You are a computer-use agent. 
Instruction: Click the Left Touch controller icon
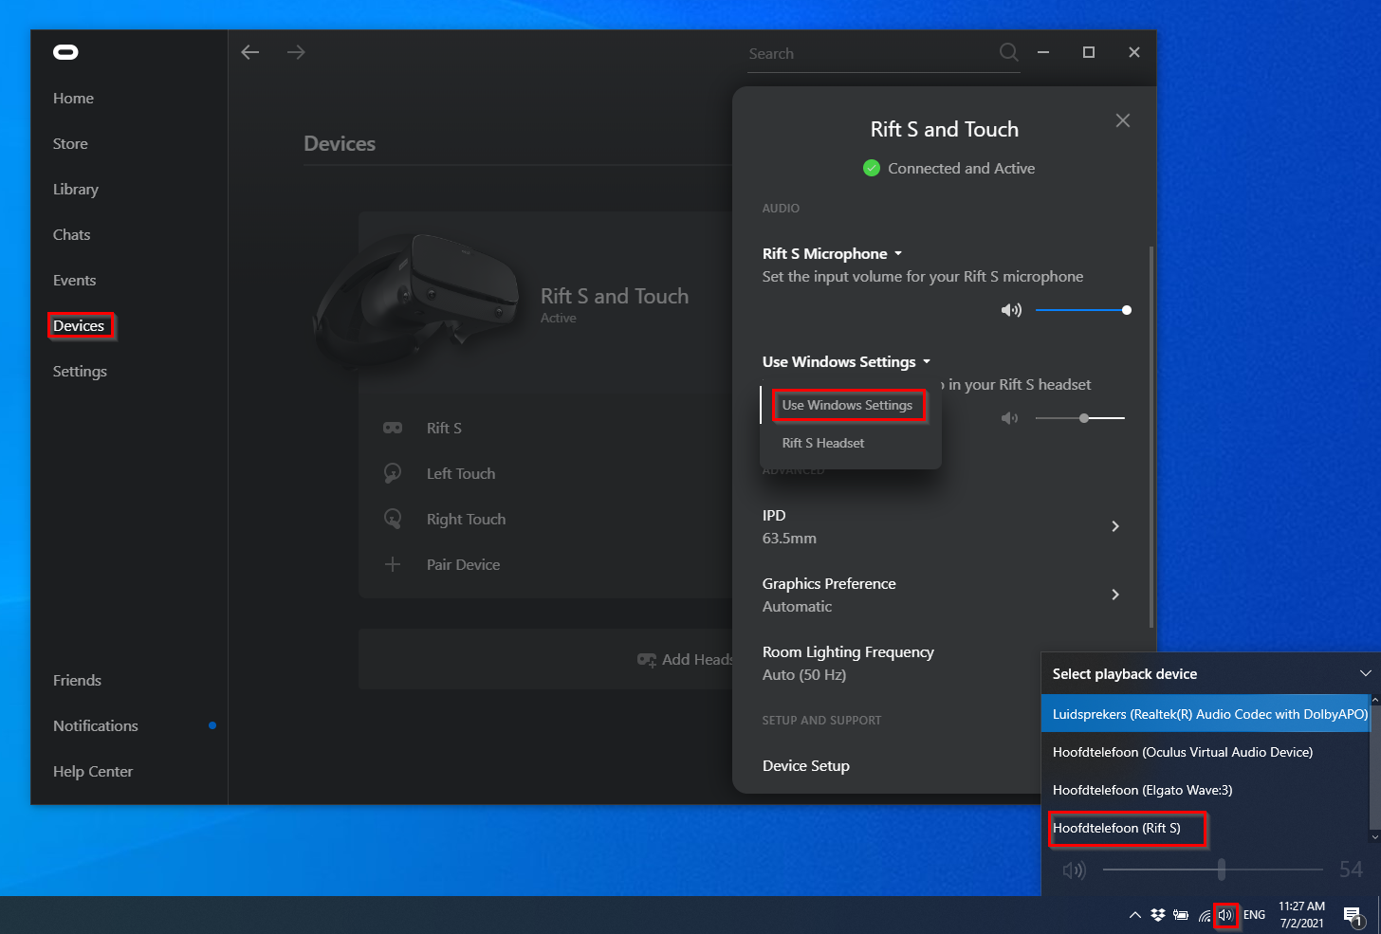click(x=393, y=473)
